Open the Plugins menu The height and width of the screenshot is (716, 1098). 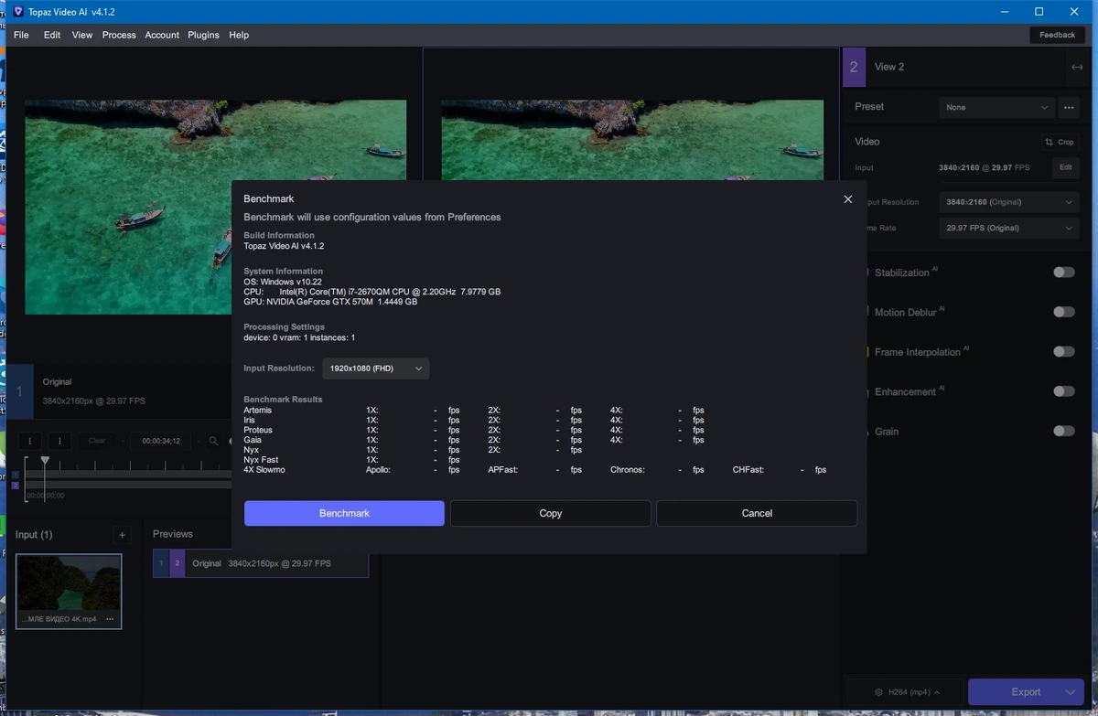[203, 35]
